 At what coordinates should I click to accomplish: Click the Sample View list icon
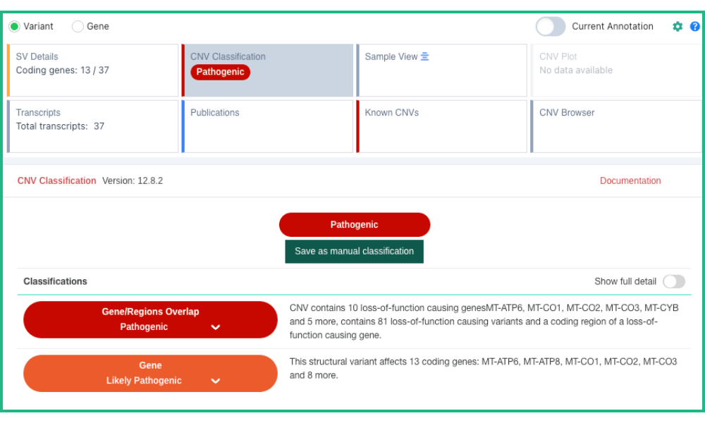[x=425, y=56]
